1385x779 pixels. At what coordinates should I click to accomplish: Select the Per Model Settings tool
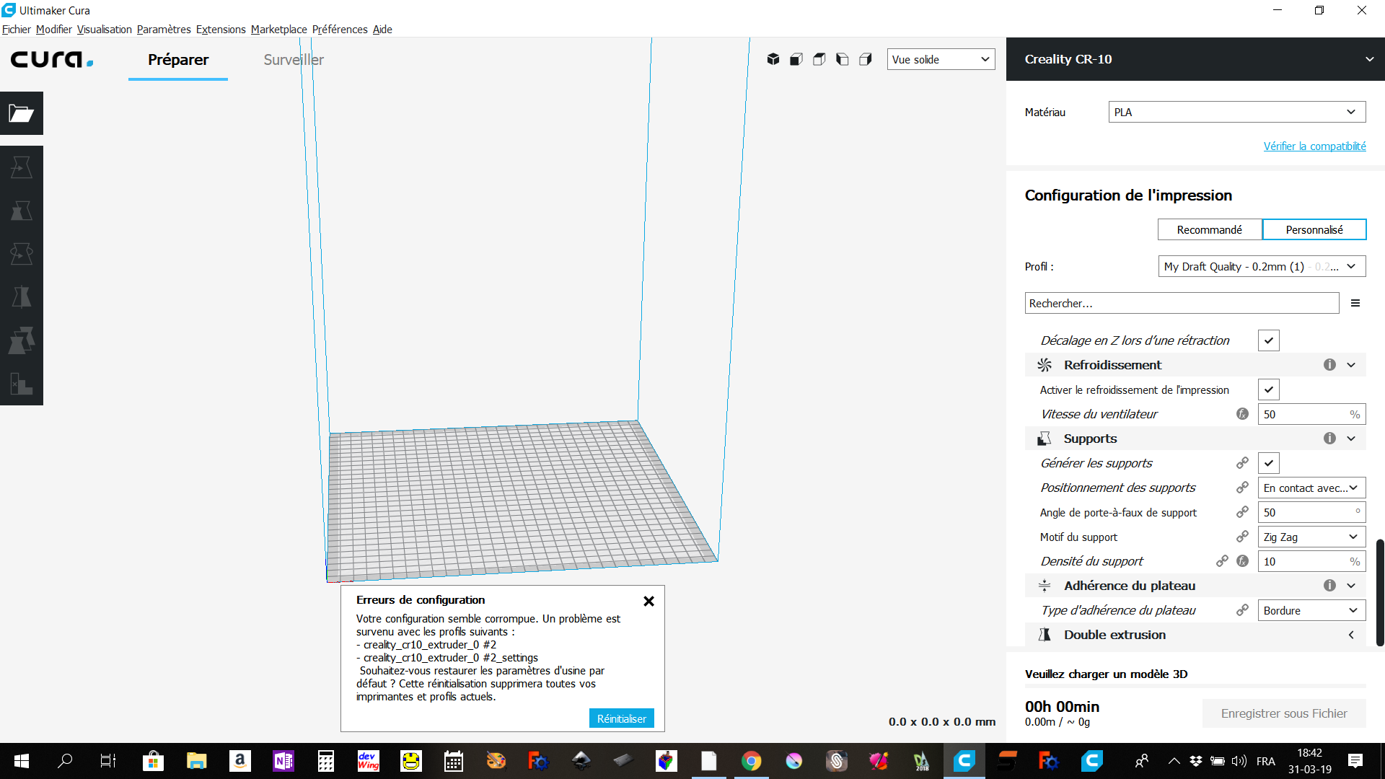pos(22,340)
